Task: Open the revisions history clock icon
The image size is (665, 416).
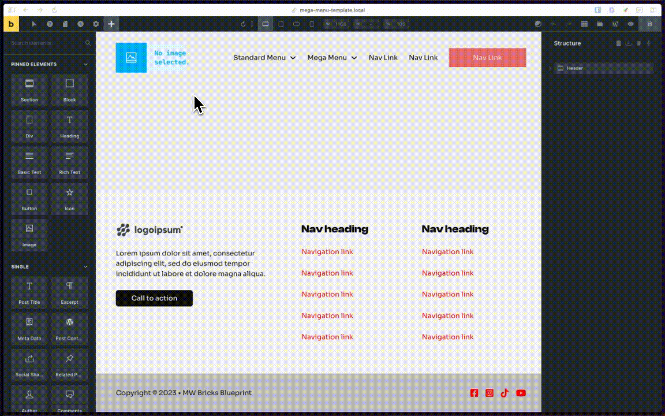Action: (81, 24)
